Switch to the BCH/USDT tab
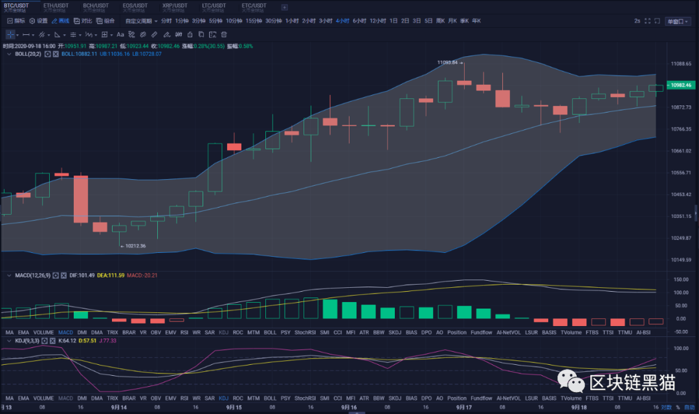The width and height of the screenshot is (699, 414). pyautogui.click(x=96, y=7)
